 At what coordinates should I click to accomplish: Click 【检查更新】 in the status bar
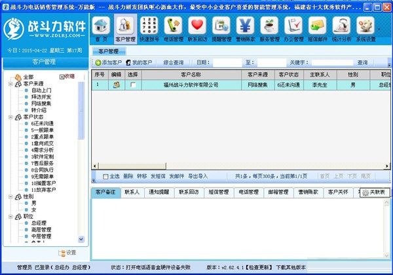(x=259, y=268)
